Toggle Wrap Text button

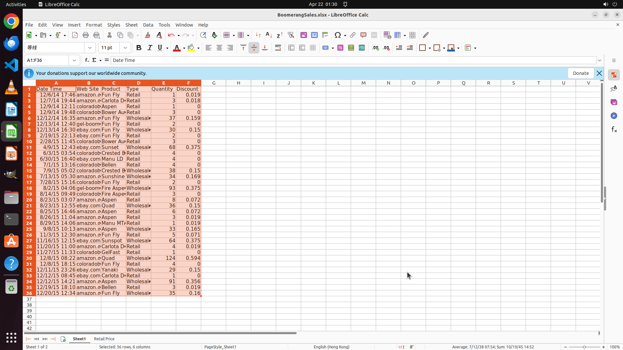point(278,48)
